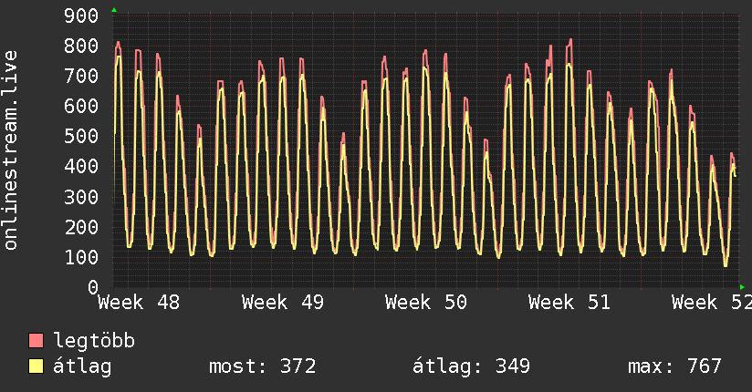Click the 200 y-axis label
Image resolution: width=752 pixels, height=392 pixels.
[81, 227]
